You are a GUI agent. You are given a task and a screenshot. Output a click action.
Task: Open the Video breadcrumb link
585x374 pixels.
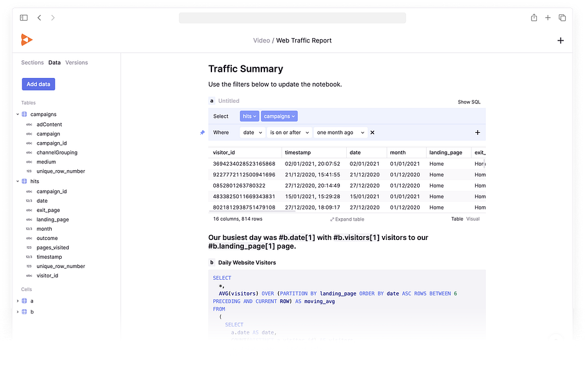pos(261,41)
